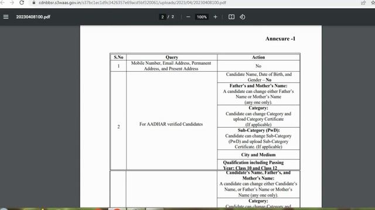Zoom in with the plus icon
Viewport: 375px width, 210px height.
click(215, 17)
